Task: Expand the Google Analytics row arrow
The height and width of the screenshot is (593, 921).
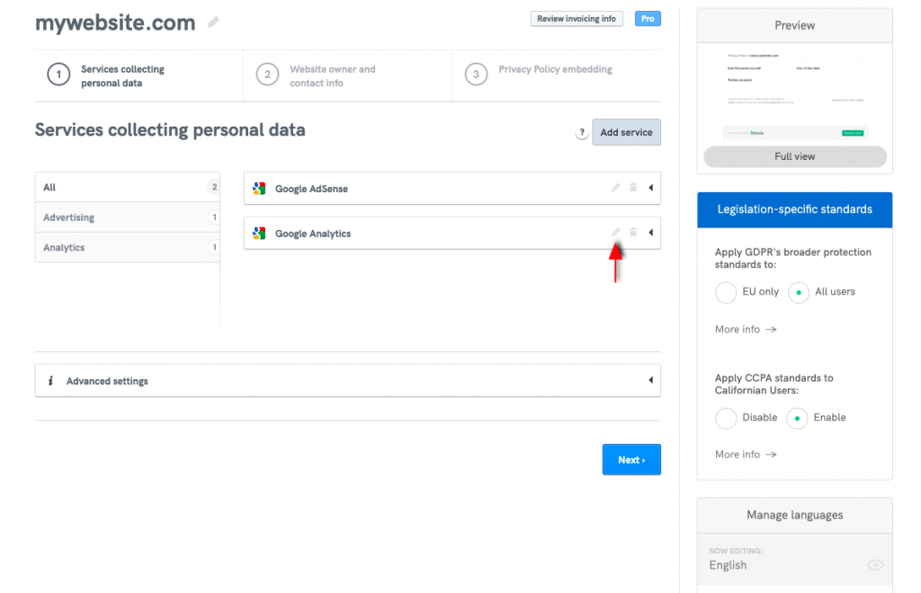Action: click(650, 233)
